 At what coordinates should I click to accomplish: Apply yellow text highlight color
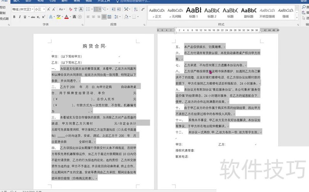tap(58, 17)
